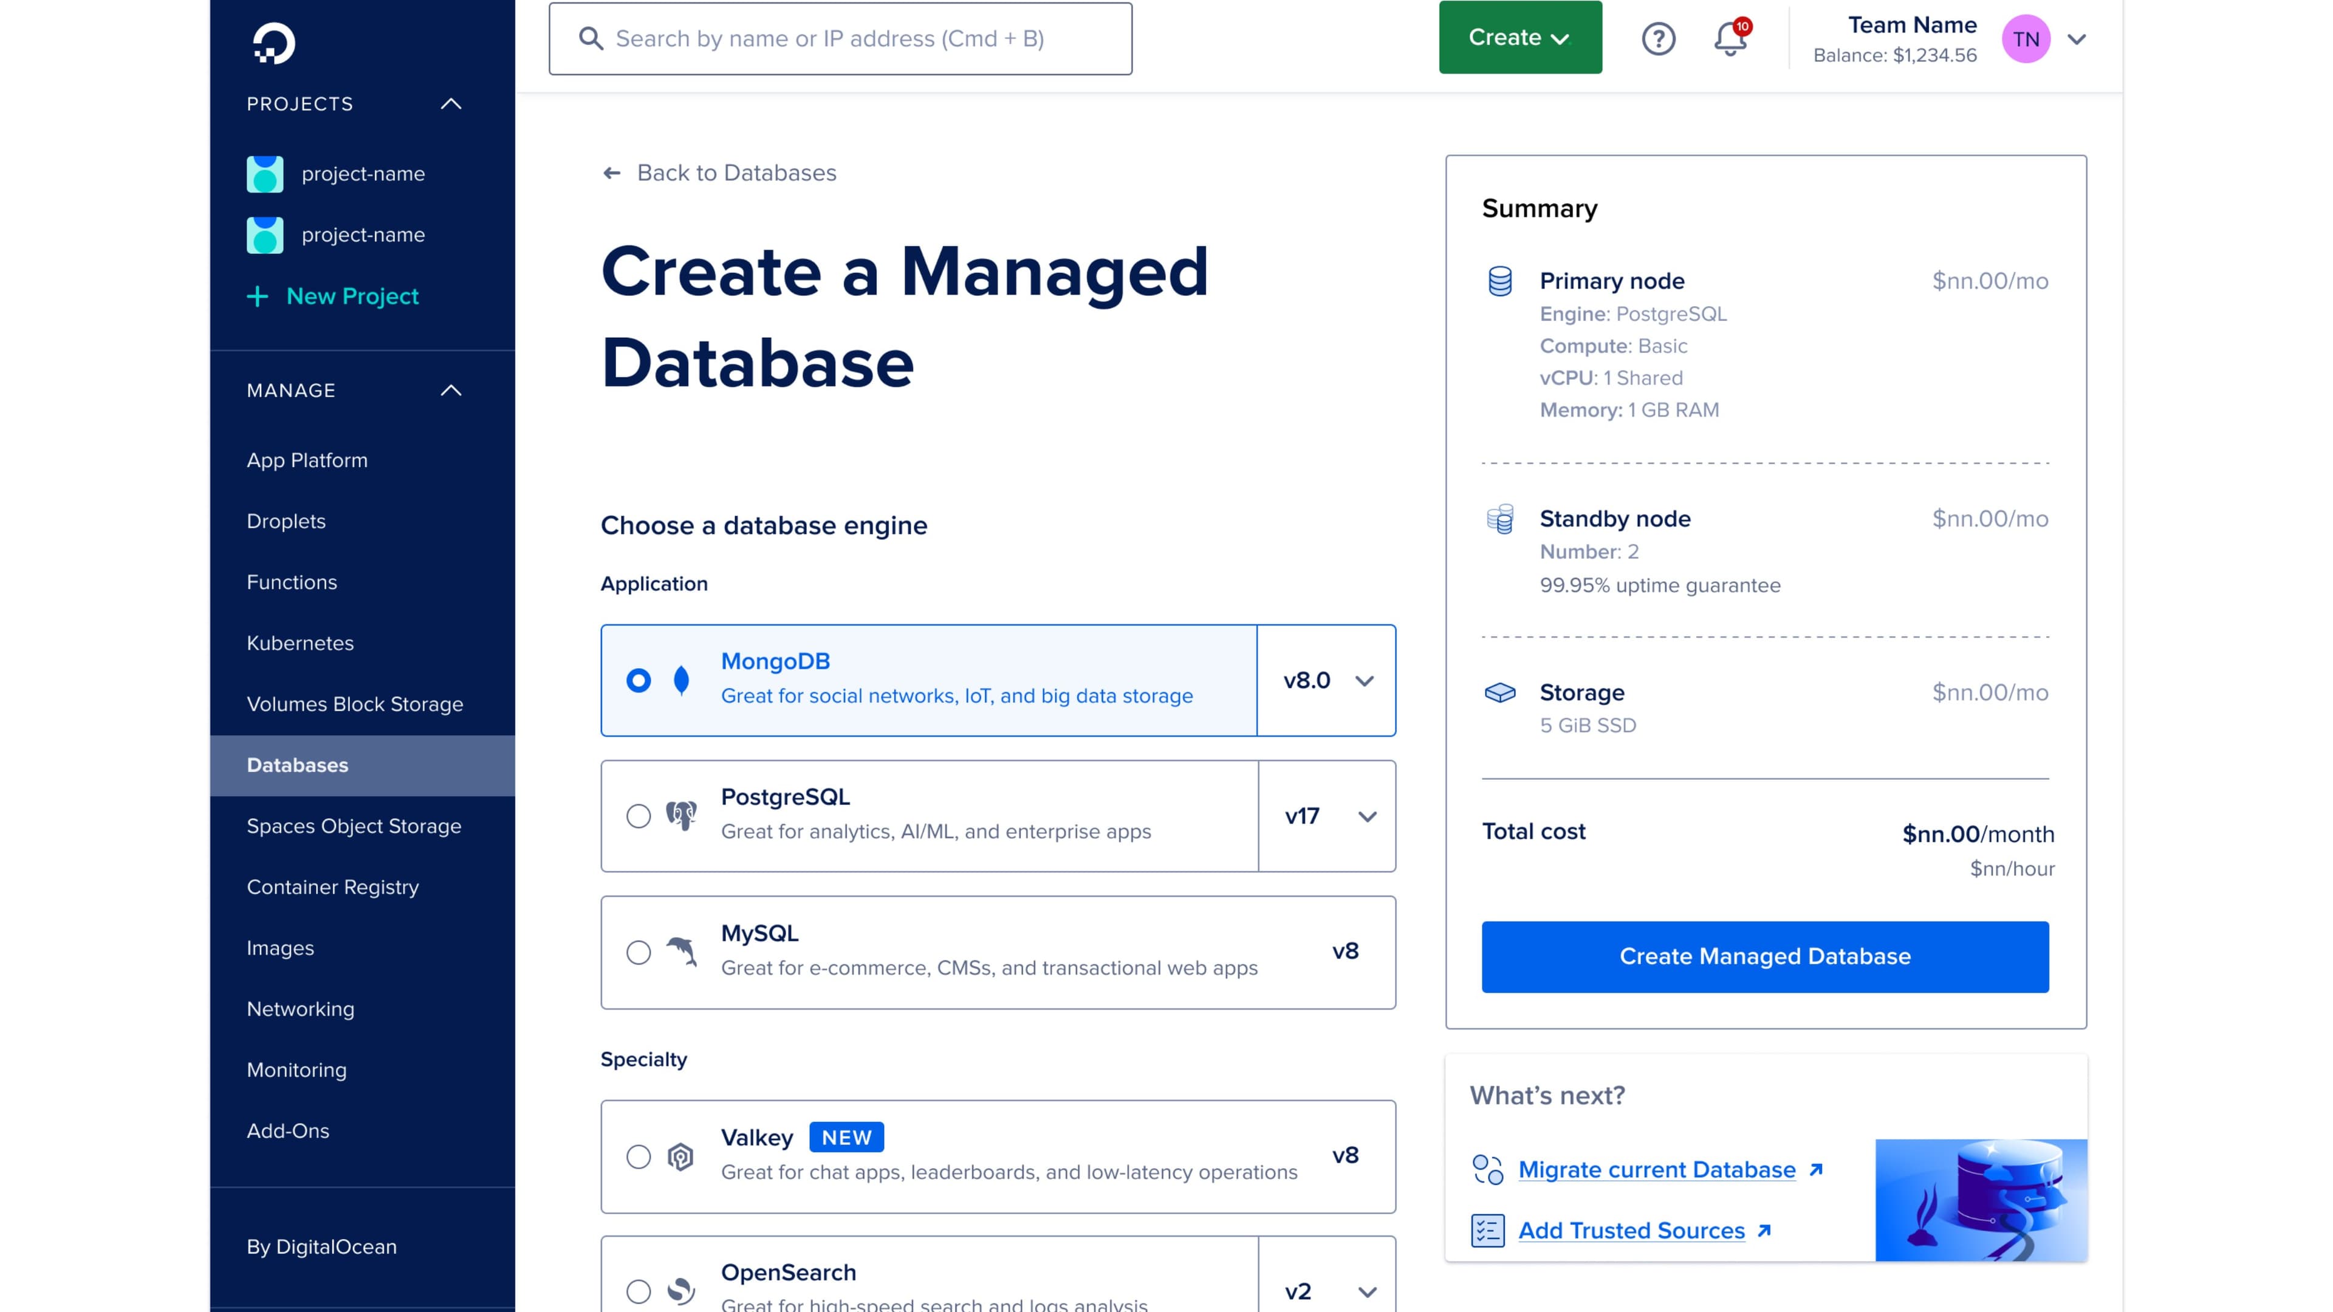The image size is (2333, 1312).
Task: Focus the search by name or IP field
Action: pyautogui.click(x=840, y=38)
